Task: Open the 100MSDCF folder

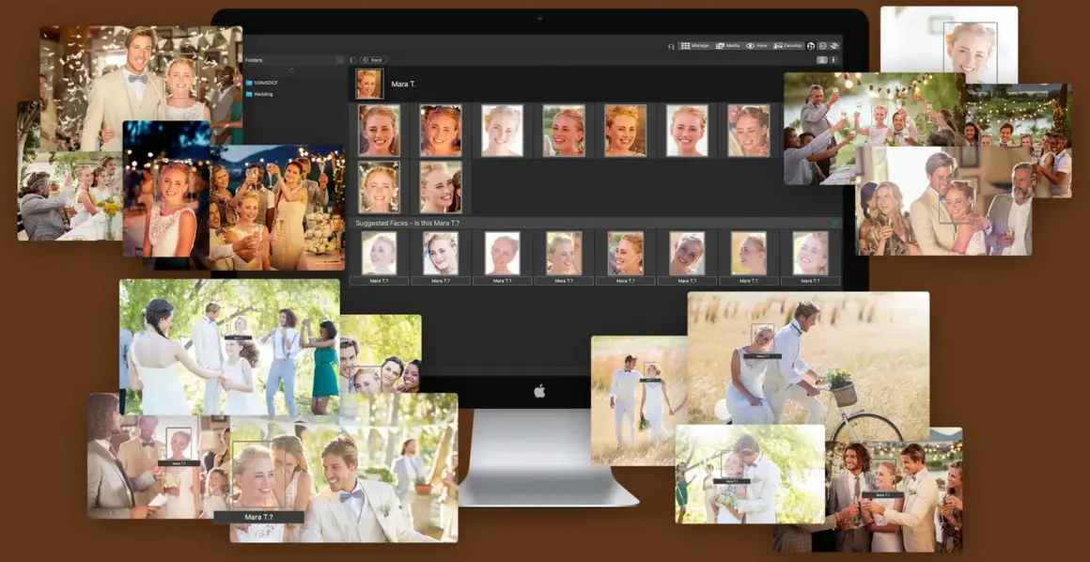Action: coord(260,83)
